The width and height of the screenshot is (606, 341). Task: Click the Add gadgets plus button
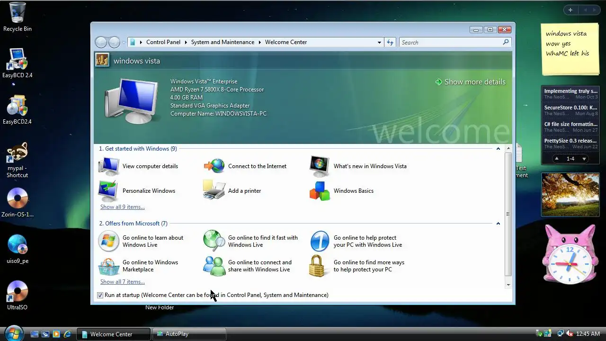click(x=570, y=10)
